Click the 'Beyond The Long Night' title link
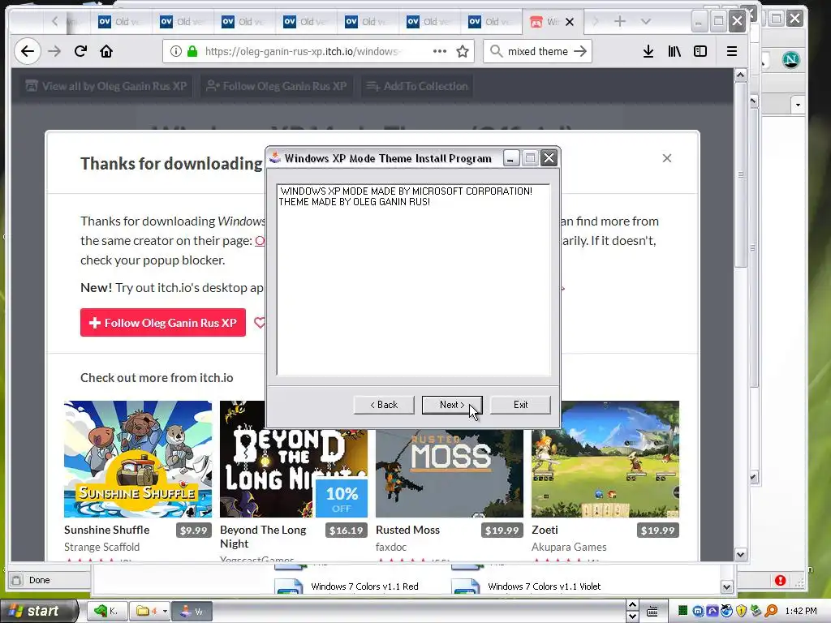This screenshot has width=831, height=623. pos(263,537)
